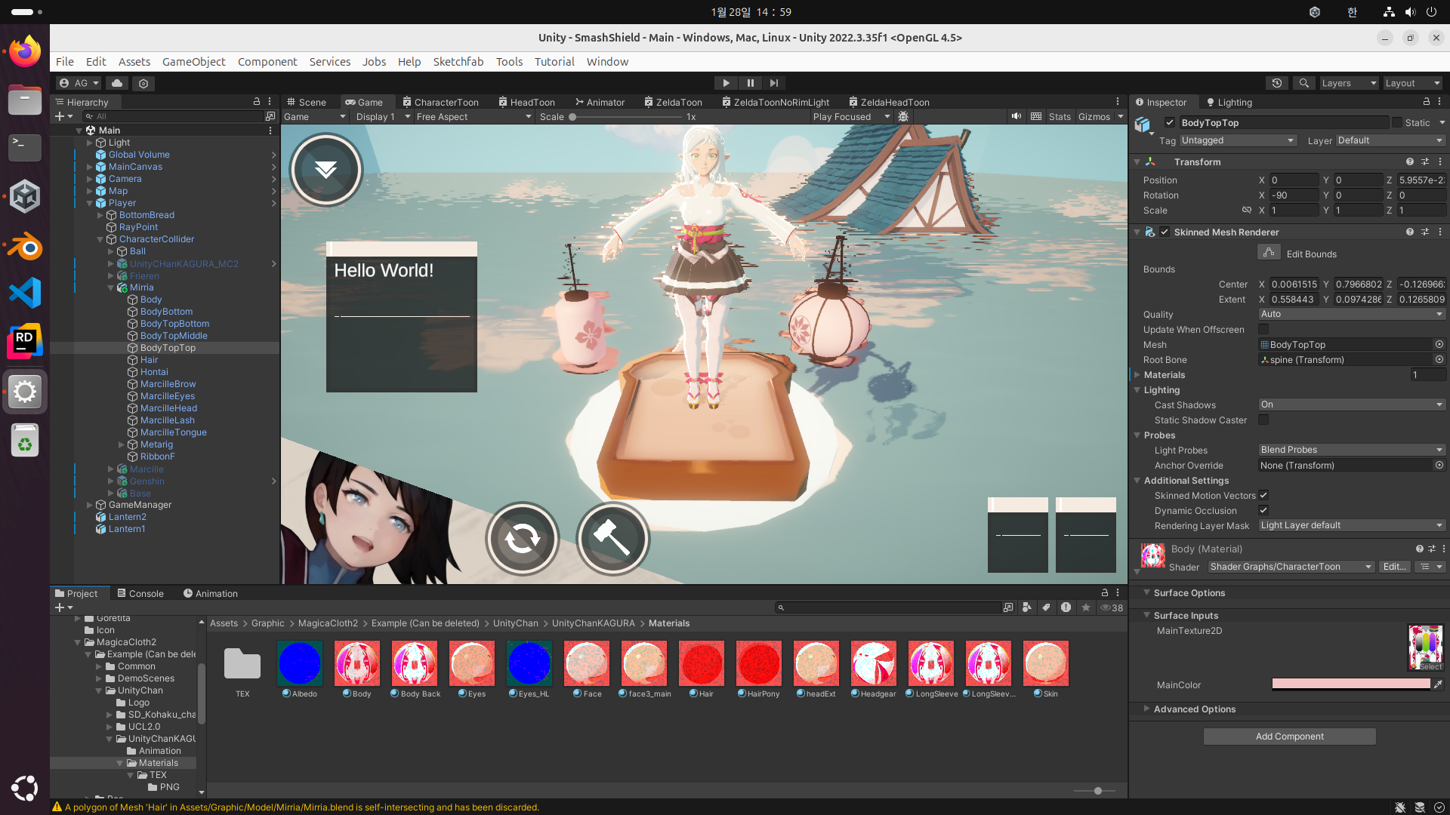This screenshot has width=1450, height=815.
Task: Open Blender from the Ubuntu dock
Action: pyautogui.click(x=25, y=246)
